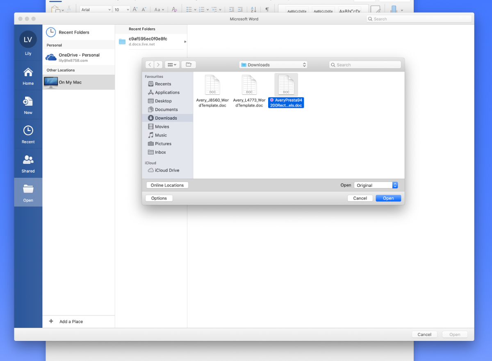Click the Home icon in Word sidebar
The height and width of the screenshot is (361, 492).
click(x=28, y=73)
